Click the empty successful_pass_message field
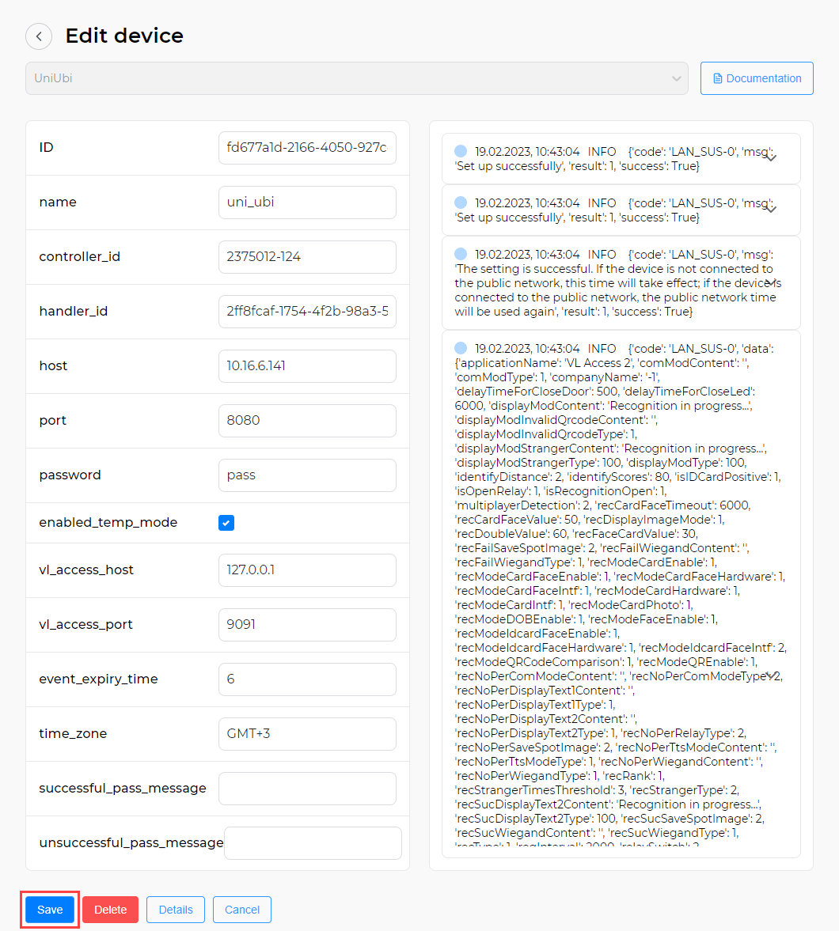Image resolution: width=839 pixels, height=931 pixels. [307, 789]
